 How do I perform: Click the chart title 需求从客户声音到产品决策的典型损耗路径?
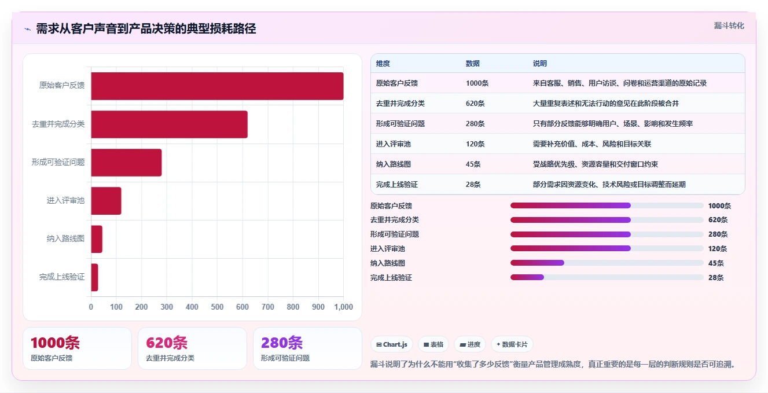click(x=146, y=29)
